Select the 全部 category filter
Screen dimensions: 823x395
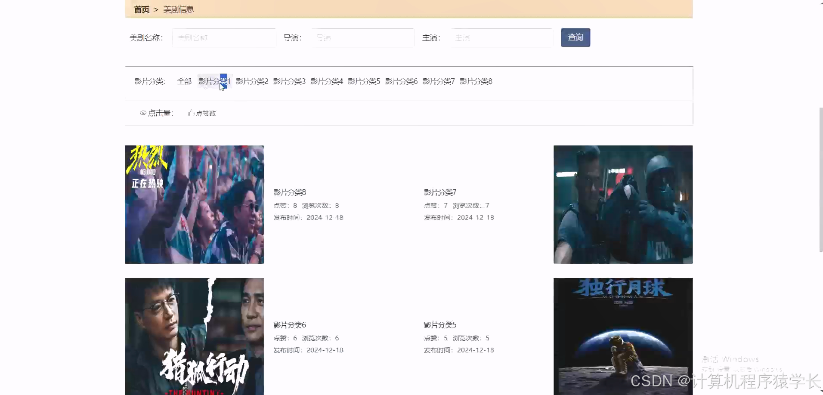click(x=184, y=81)
